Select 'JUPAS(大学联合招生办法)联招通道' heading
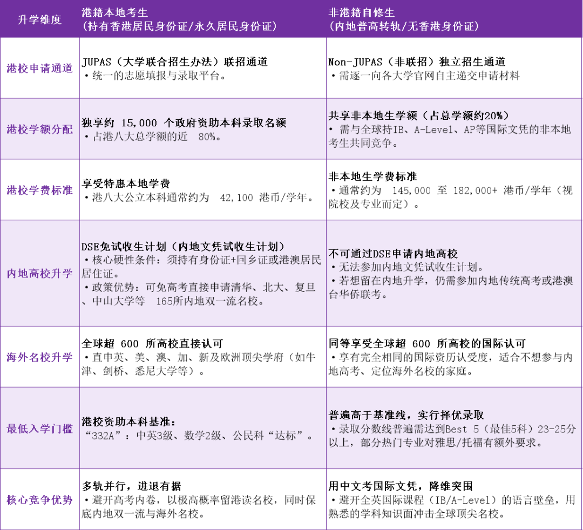This screenshot has width=583, height=530. point(175,62)
